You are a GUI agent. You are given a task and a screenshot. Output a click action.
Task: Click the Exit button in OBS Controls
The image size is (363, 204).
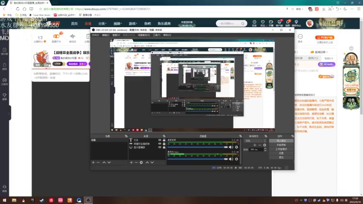(x=281, y=157)
